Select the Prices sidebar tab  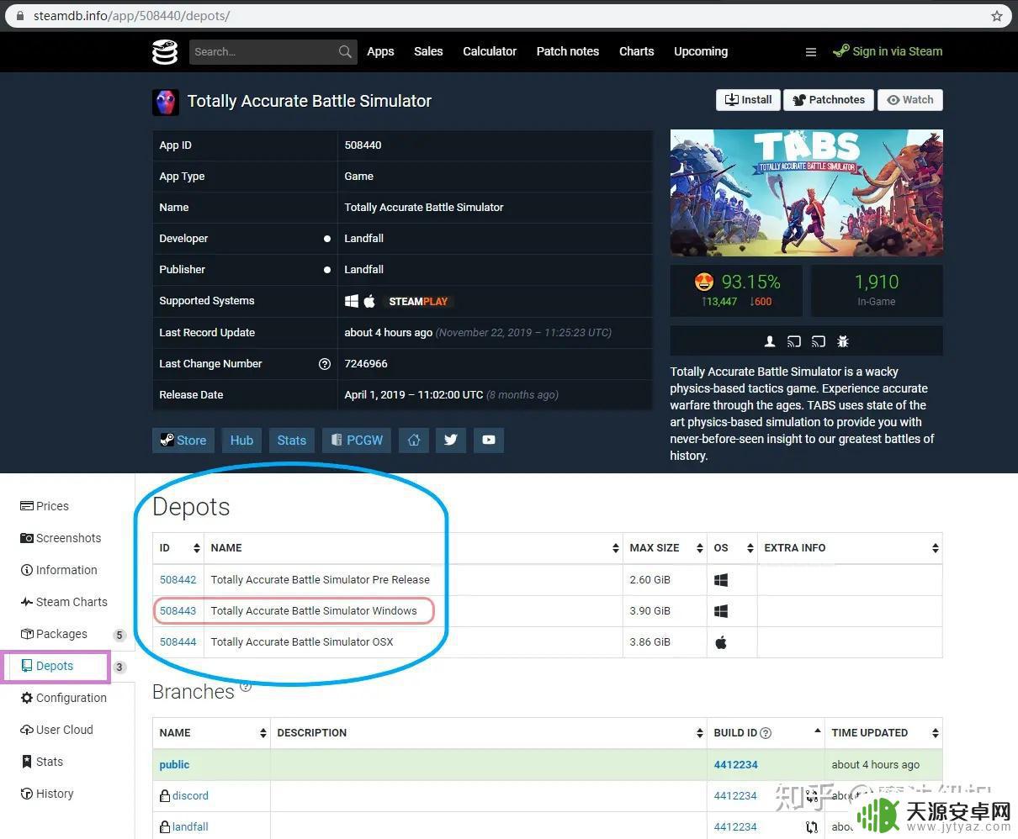(45, 506)
